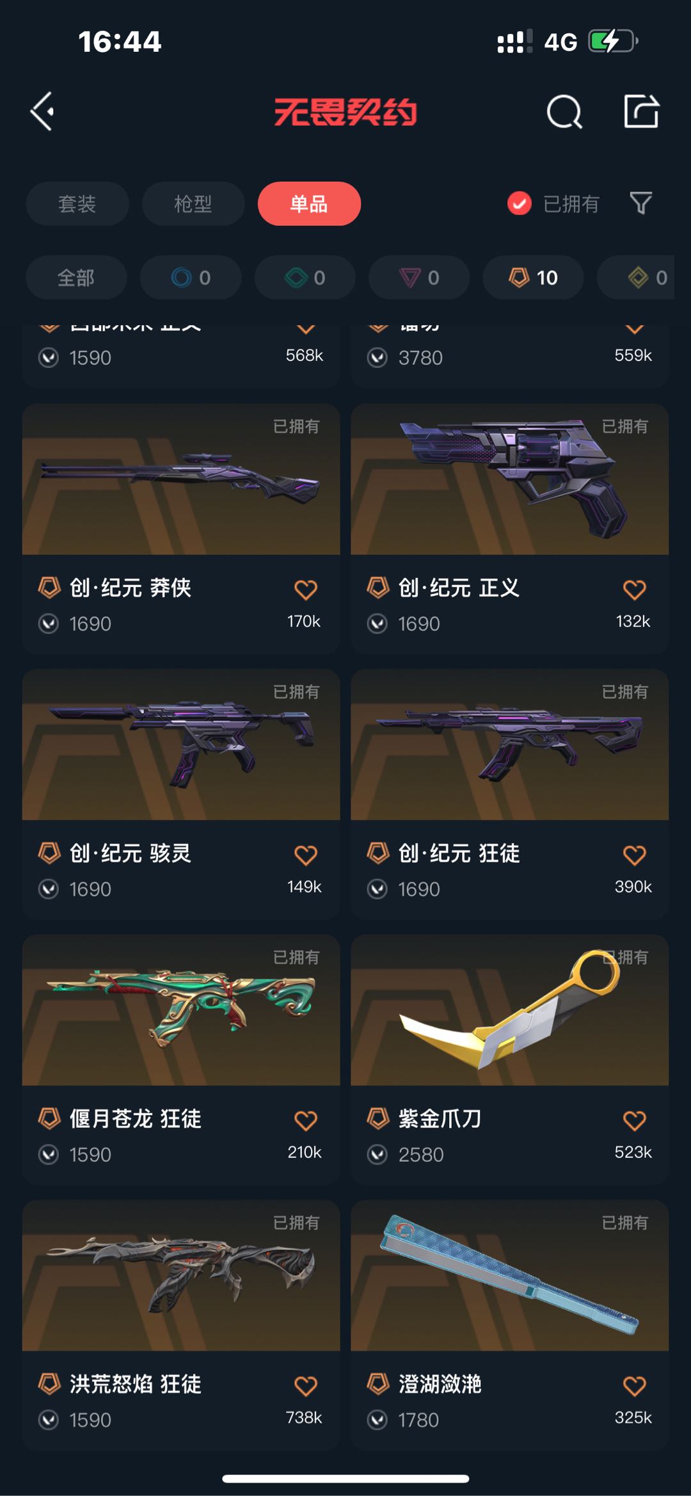Select the 全部 rarity filter
The width and height of the screenshot is (691, 1496).
pyautogui.click(x=76, y=277)
